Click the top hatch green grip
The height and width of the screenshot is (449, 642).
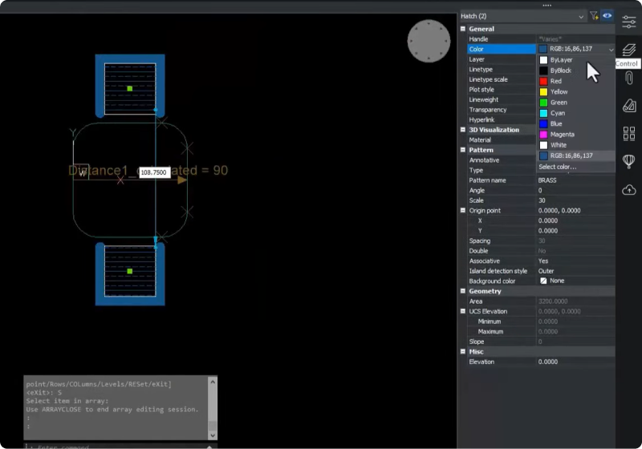[x=130, y=89]
